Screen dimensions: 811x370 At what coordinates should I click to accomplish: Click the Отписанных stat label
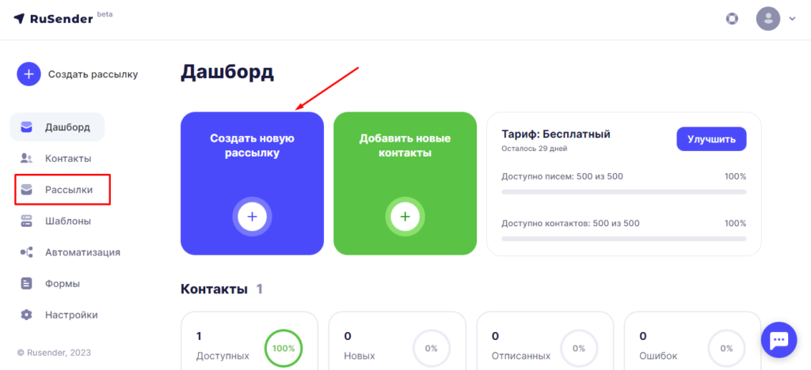521,356
